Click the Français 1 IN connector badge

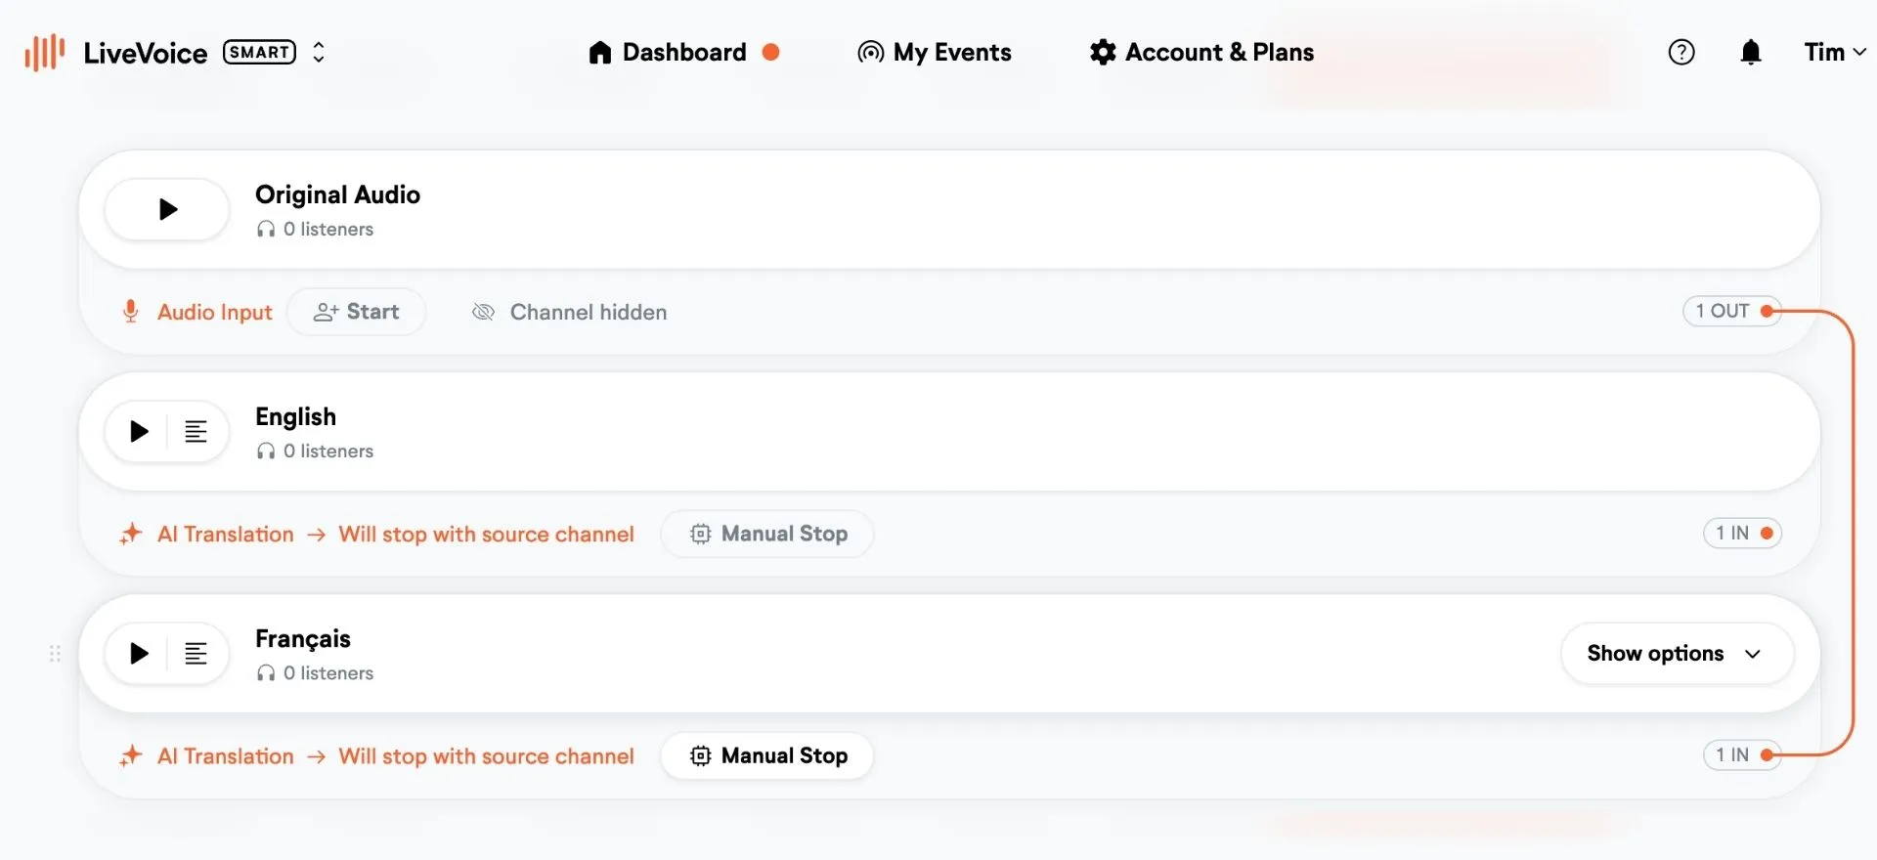click(1742, 754)
